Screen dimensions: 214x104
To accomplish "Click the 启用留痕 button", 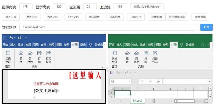I will click(157, 17).
